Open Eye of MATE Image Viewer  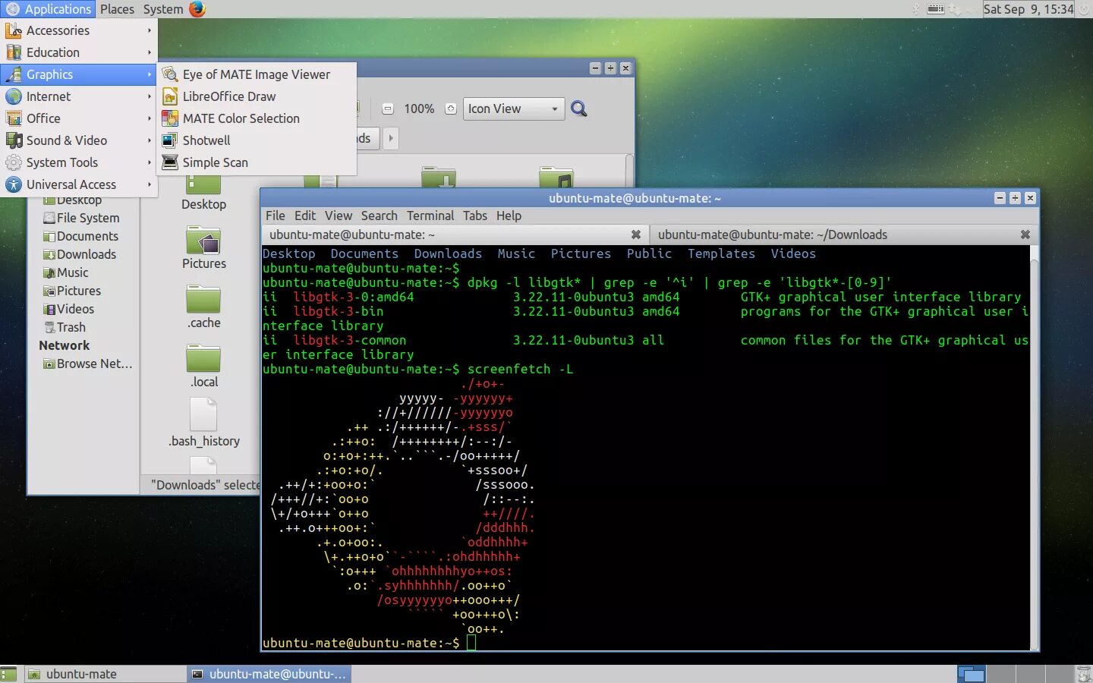point(257,74)
